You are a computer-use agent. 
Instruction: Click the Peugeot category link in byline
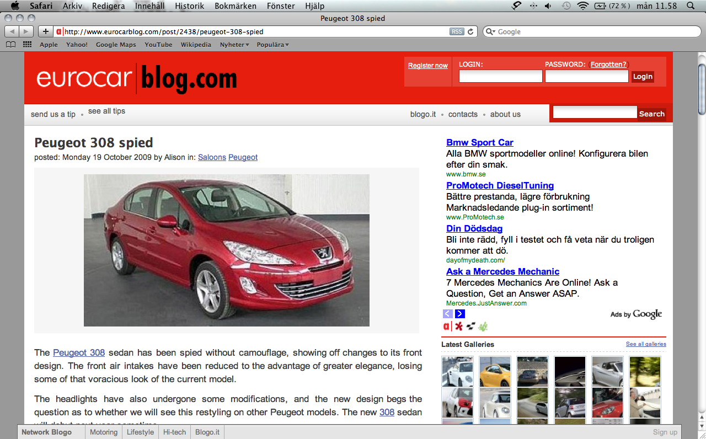click(243, 157)
